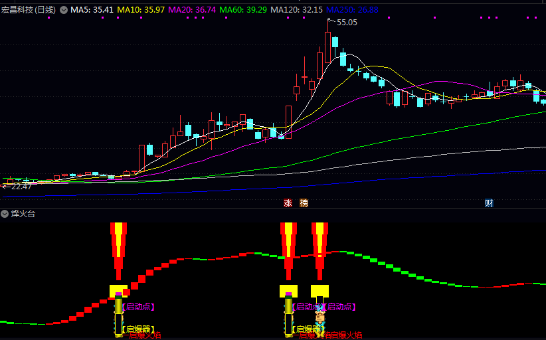
Task: Click the 22.47 low price label
Action: click(x=21, y=187)
